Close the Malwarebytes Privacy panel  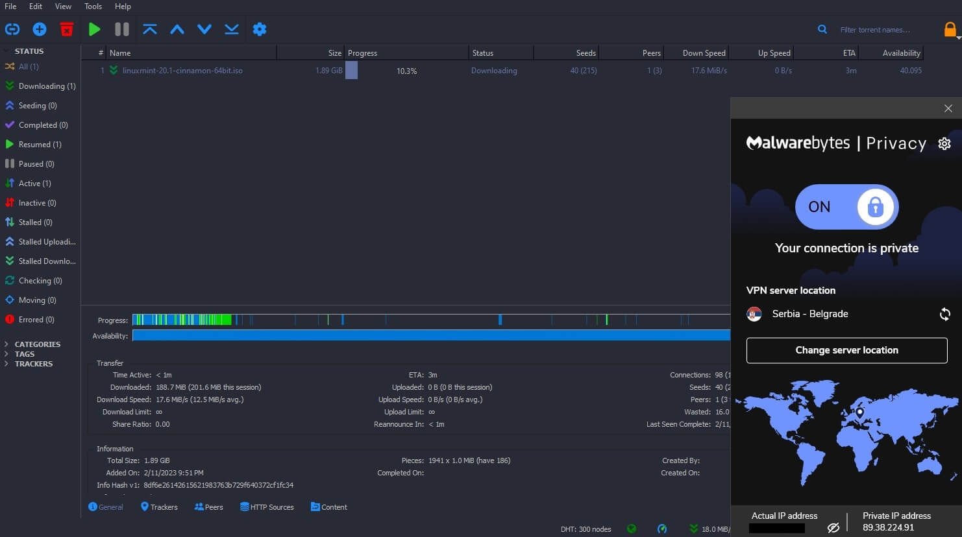point(948,108)
